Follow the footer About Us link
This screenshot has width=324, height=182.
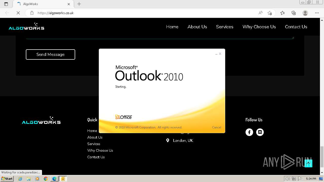95,137
